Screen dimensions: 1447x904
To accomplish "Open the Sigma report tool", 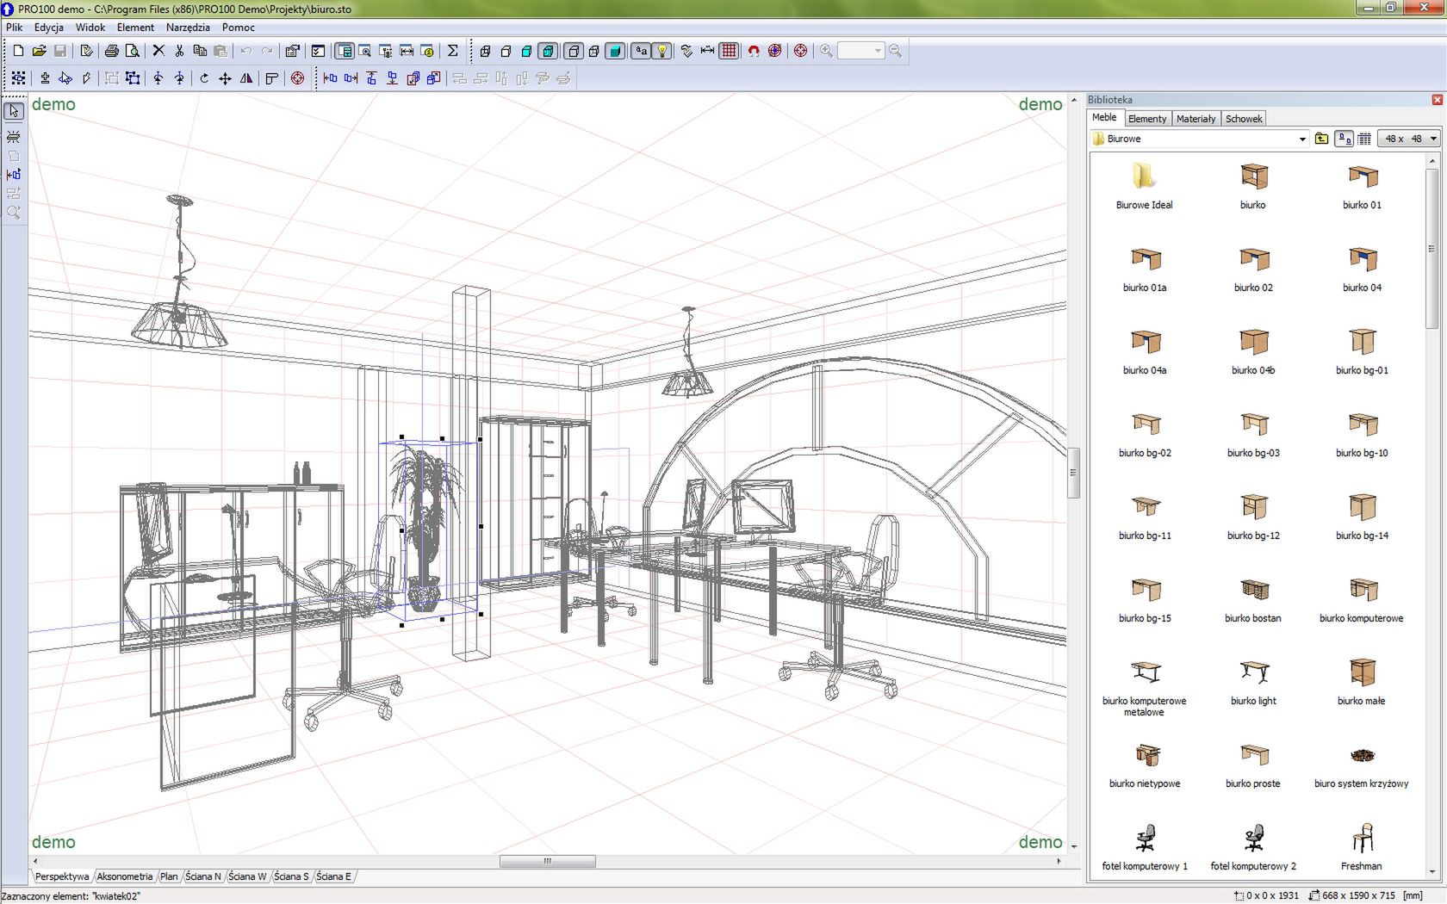I will [x=452, y=51].
